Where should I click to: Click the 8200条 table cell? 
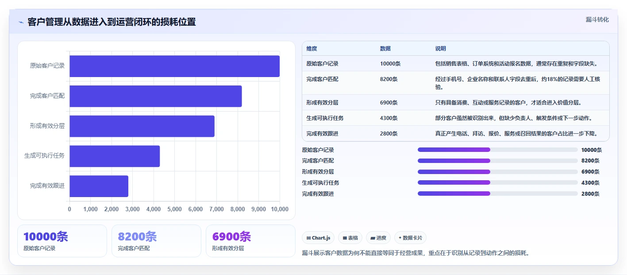389,79
